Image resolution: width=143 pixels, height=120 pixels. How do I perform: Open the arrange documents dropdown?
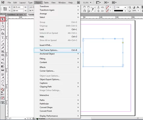pyautogui.click(x=114, y=2)
